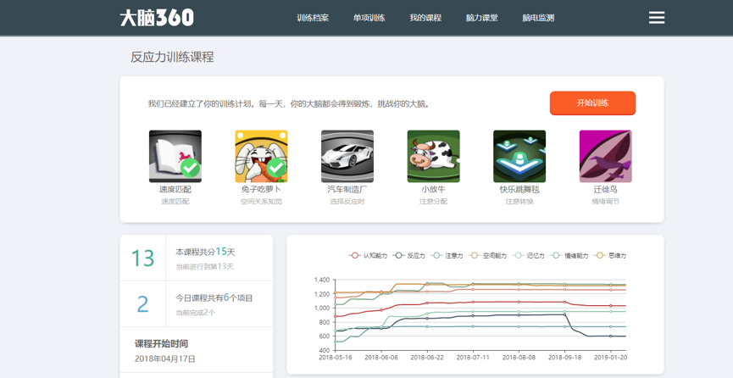Screen dimensions: 733x378
Task: Go to 训练档案 in navigation
Action: 313,18
